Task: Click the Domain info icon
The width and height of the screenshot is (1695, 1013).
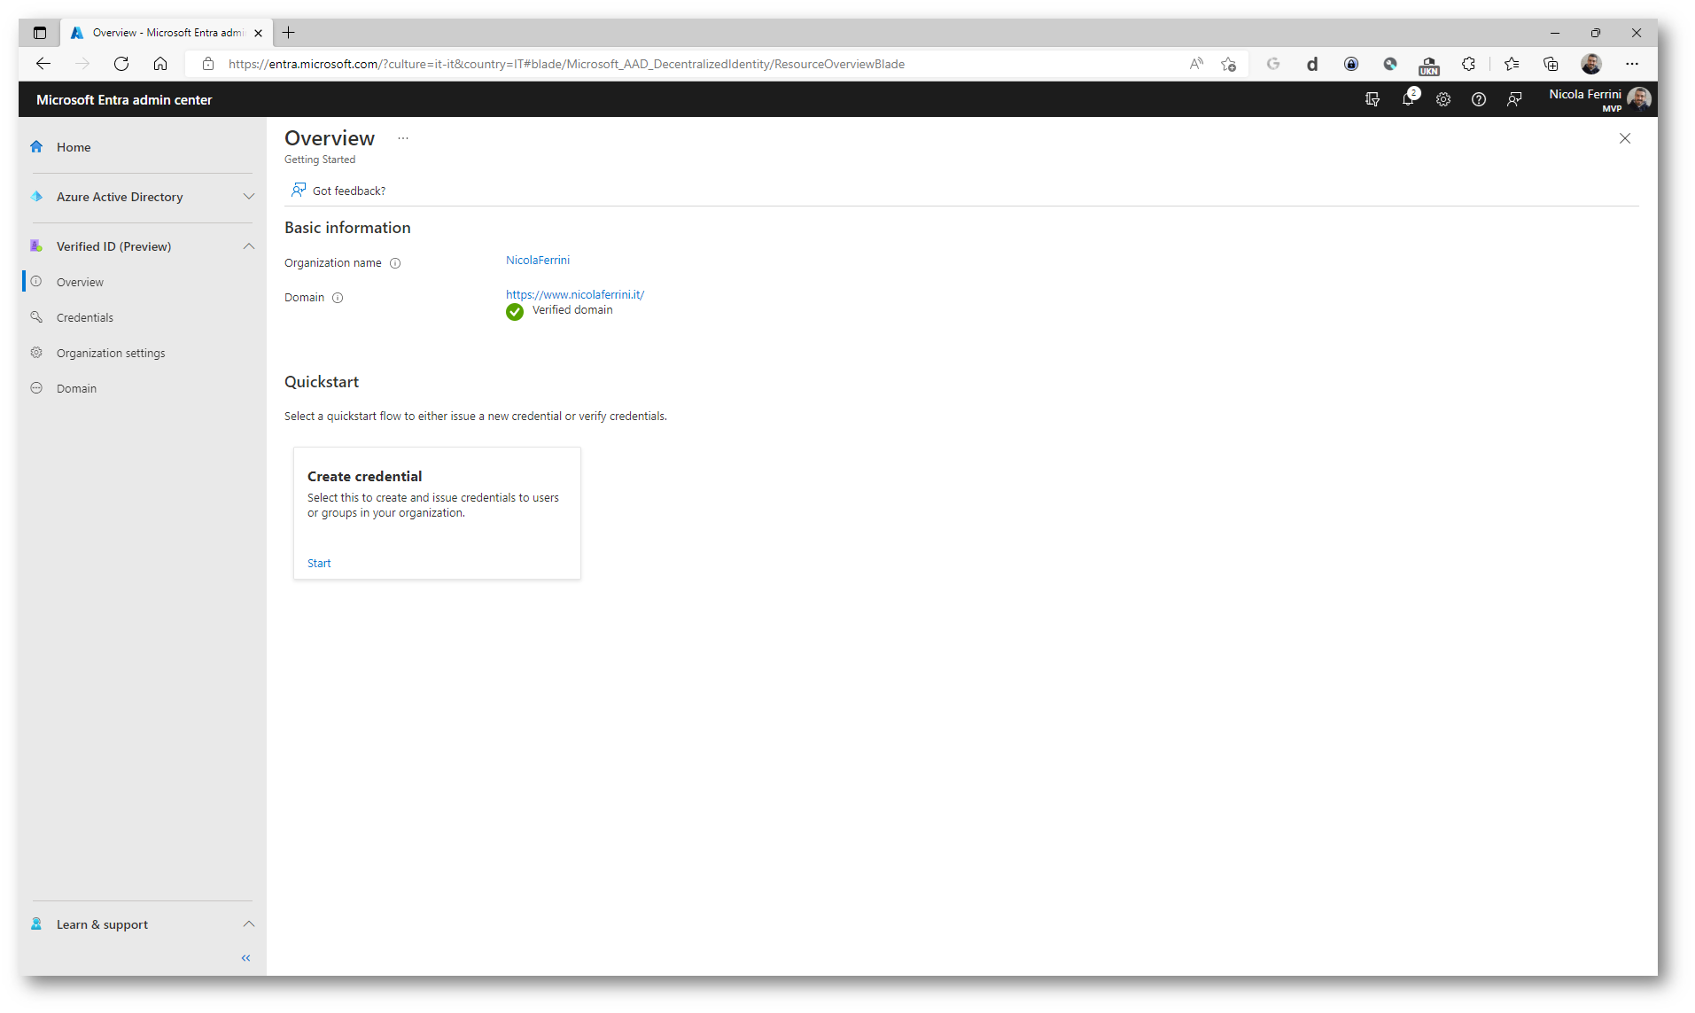Action: click(338, 298)
